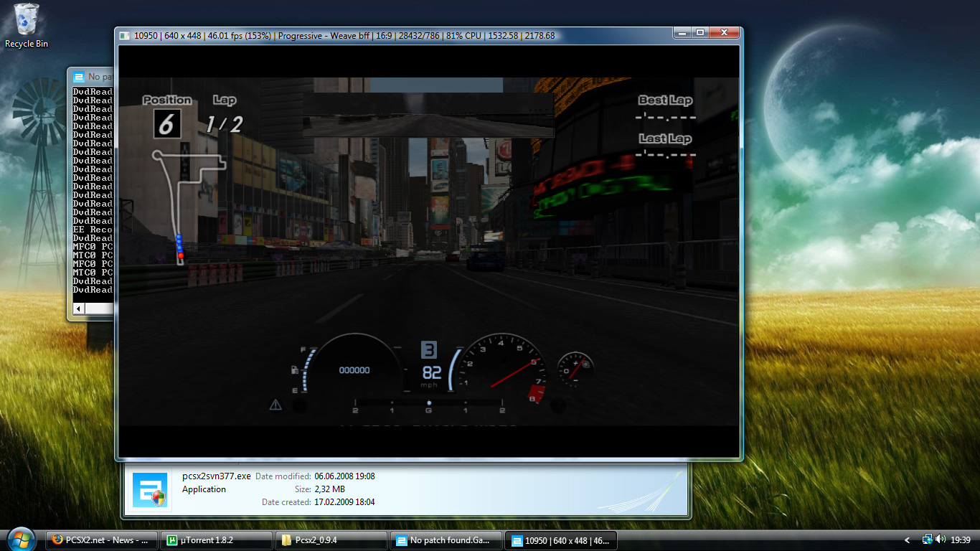Click the position number 6 box
This screenshot has width=980, height=551.
(x=166, y=124)
